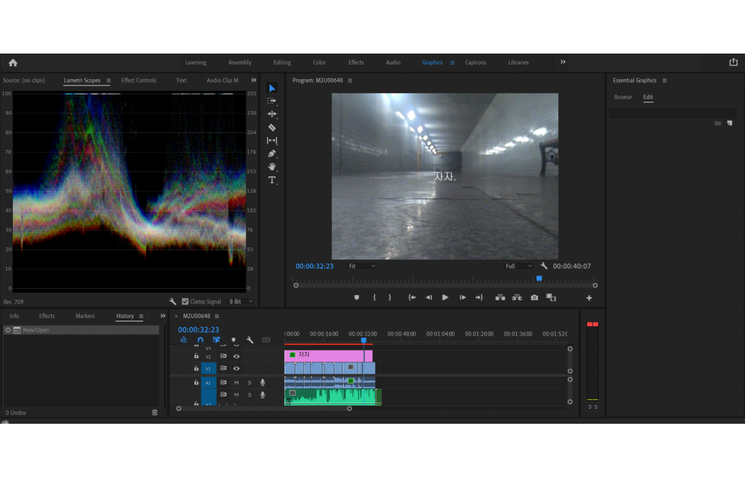Switch to the Color workspace
The height and width of the screenshot is (478, 745).
319,62
